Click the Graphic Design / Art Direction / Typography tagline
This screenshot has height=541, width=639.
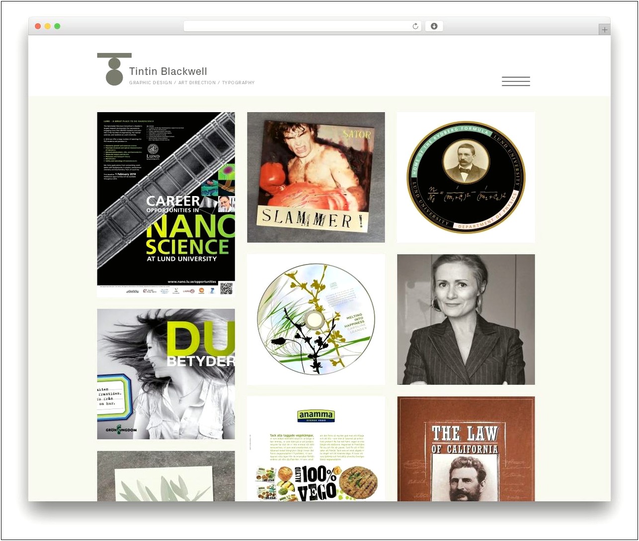(x=192, y=83)
